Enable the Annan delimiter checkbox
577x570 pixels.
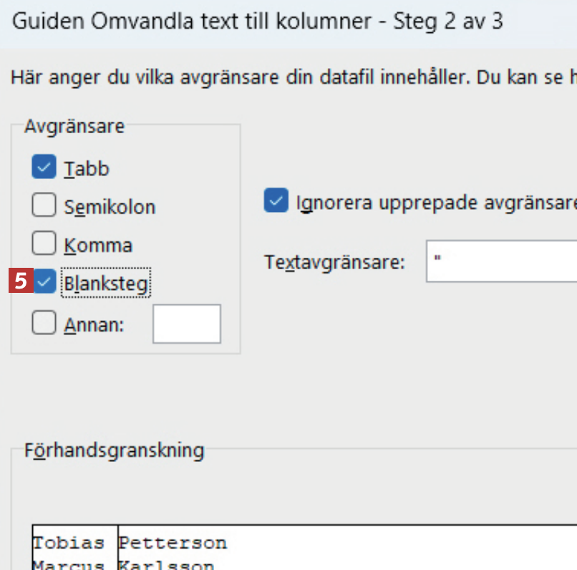44,324
